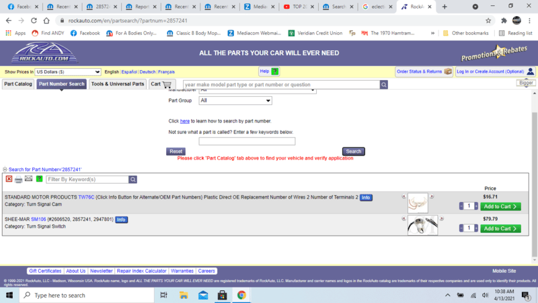Open TW76C part number link
This screenshot has height=303, width=538.
pos(86,197)
